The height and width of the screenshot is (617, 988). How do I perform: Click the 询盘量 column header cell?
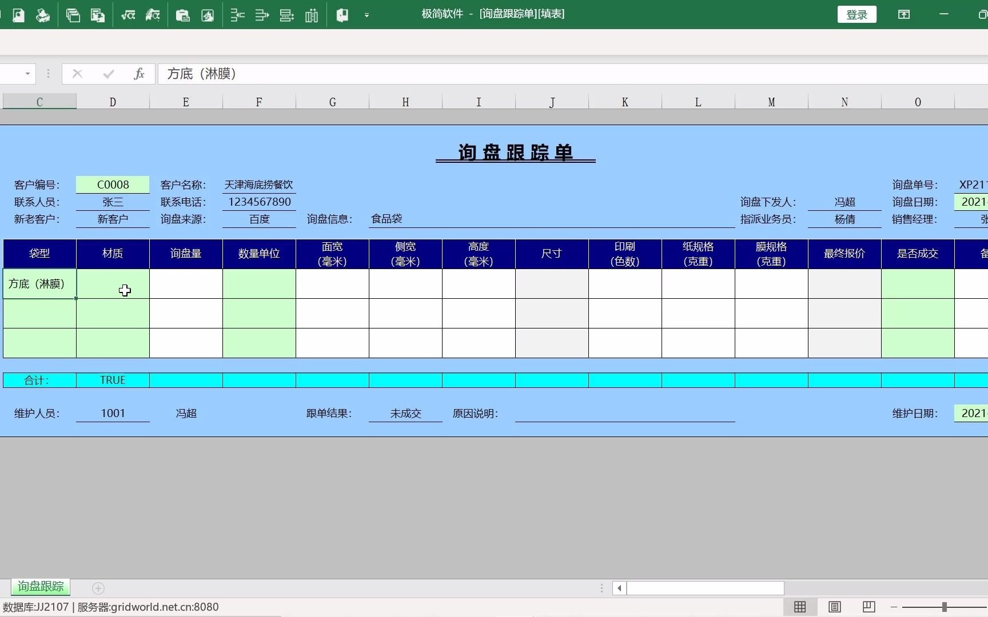(x=186, y=254)
